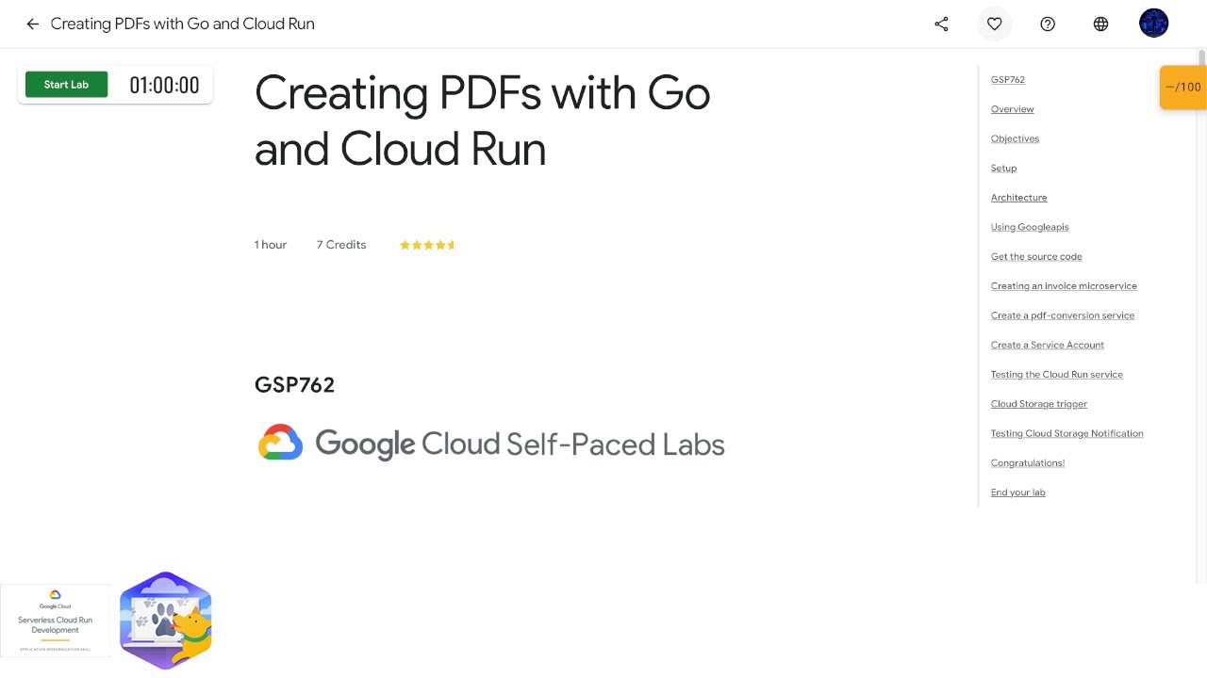
Task: Go back using the left arrow icon
Action: click(33, 24)
